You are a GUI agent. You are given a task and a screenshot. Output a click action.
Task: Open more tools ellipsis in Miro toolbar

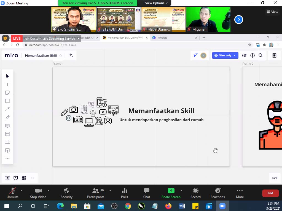point(7,159)
